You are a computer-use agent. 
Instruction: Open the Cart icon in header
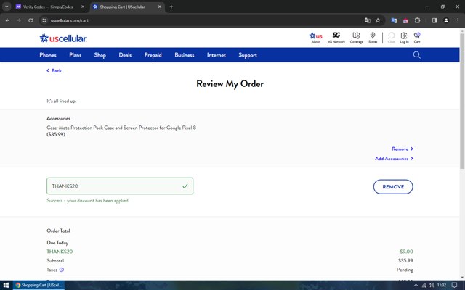coord(417,38)
